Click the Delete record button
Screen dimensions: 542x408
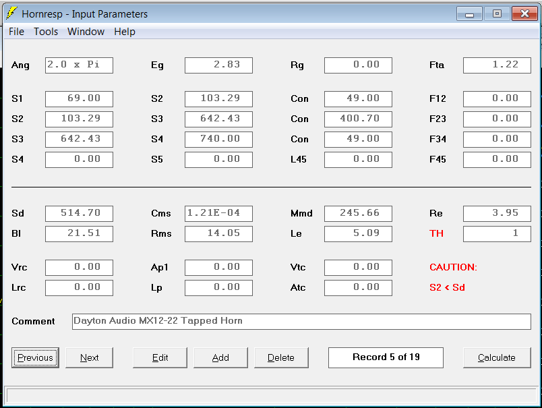[x=281, y=357]
